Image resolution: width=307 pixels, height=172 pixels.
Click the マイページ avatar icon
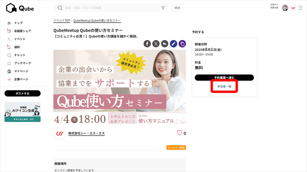pyautogui.click(x=9, y=71)
